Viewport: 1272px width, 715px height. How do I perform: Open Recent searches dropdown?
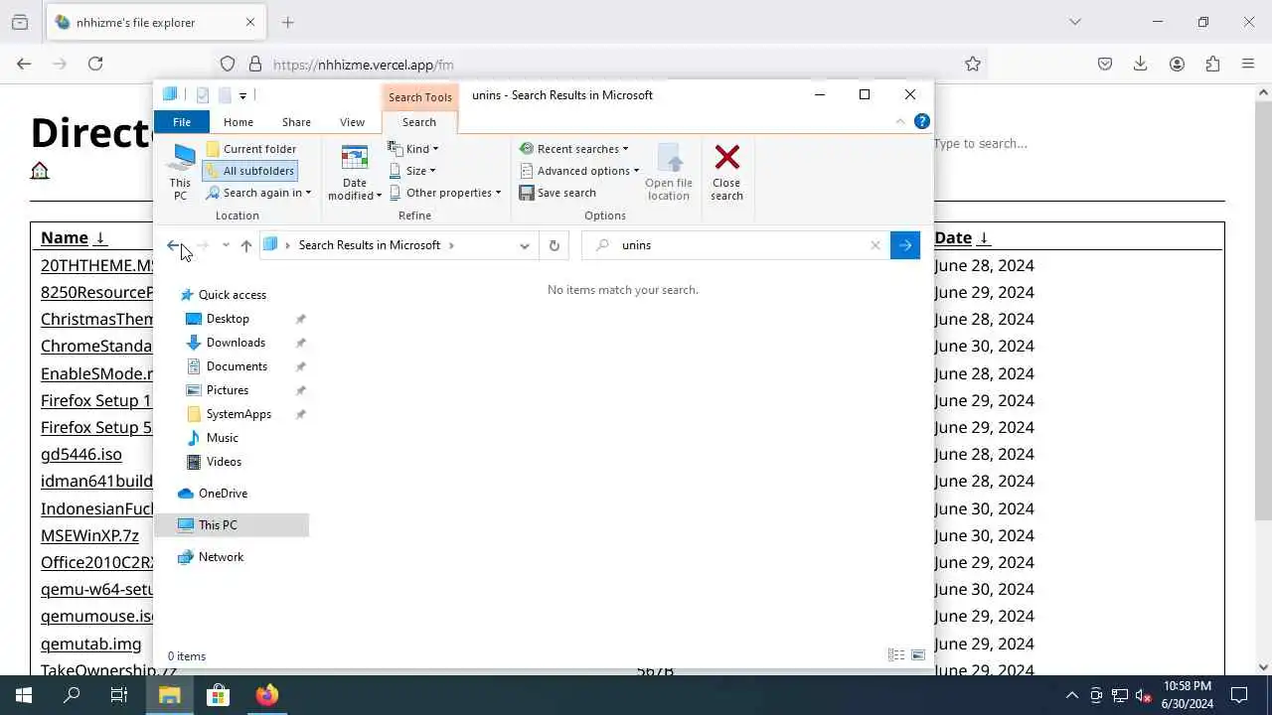coord(573,149)
